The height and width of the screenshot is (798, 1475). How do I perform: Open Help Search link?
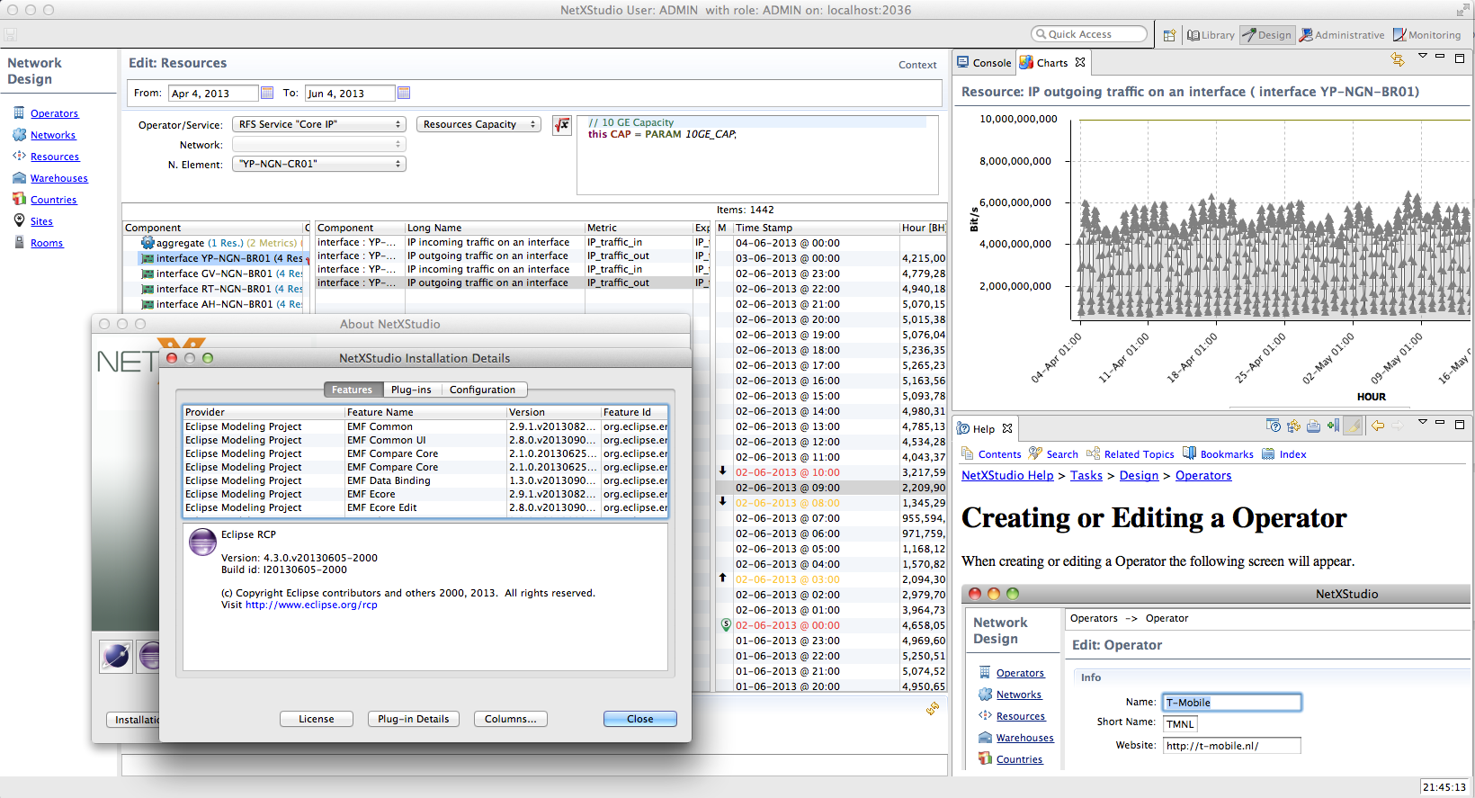click(x=1053, y=454)
